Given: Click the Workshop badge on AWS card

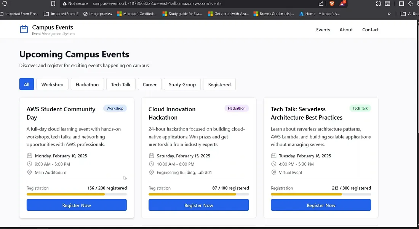Looking at the screenshot, I should coord(115,108).
